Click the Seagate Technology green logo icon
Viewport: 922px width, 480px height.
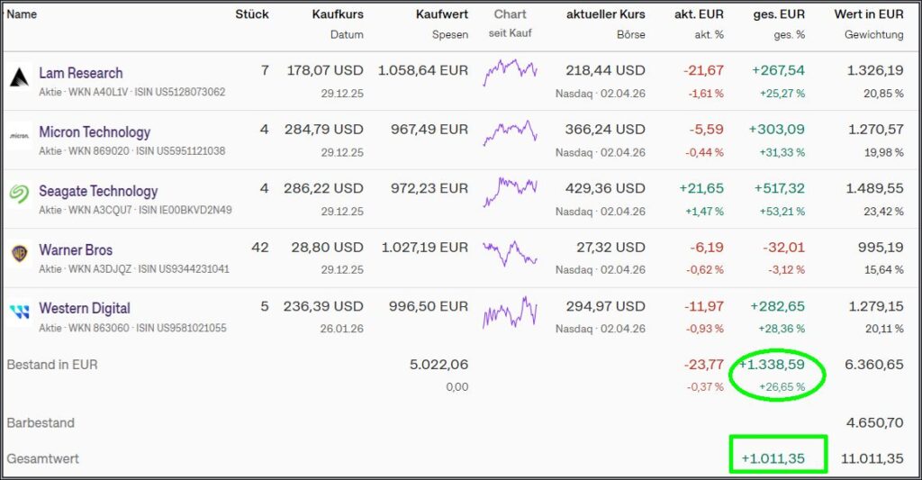20,195
